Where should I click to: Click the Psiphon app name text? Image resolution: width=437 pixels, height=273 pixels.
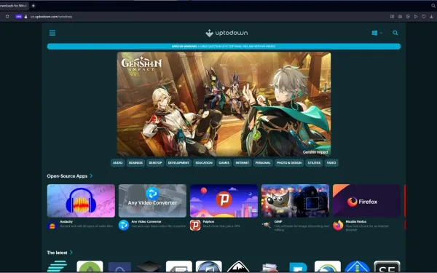[208, 222]
